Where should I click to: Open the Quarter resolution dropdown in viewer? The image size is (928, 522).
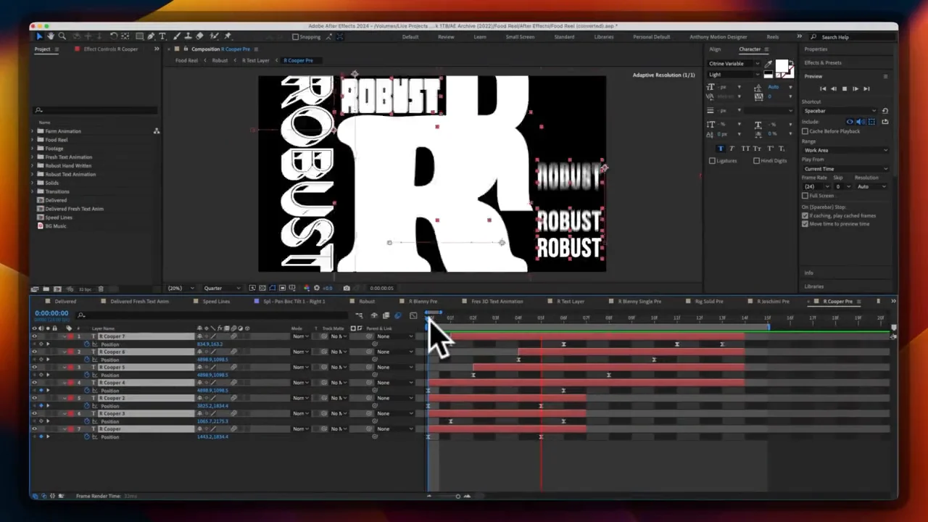pyautogui.click(x=223, y=288)
